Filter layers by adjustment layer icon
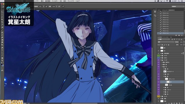This screenshot has height=104, width=185. point(174,39)
